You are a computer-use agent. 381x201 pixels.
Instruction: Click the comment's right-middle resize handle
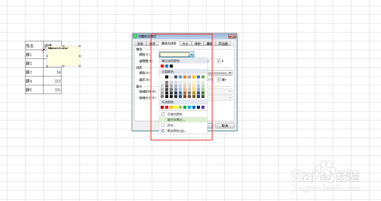pos(80,56)
